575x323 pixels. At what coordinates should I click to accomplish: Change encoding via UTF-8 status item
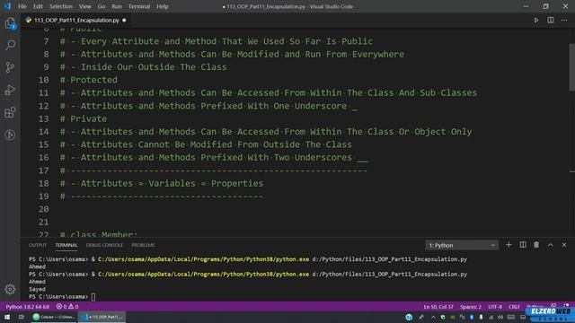(x=495, y=307)
